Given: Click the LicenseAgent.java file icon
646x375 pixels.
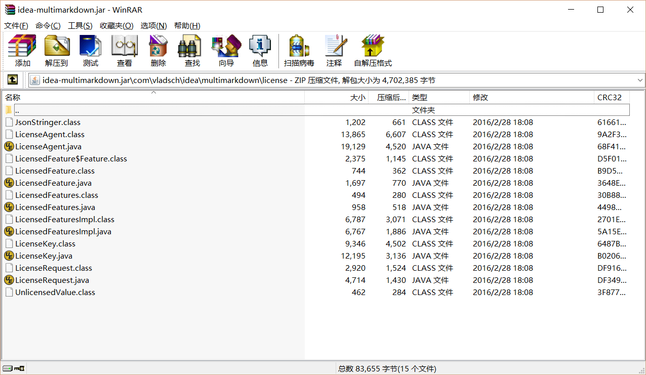Looking at the screenshot, I should [x=9, y=147].
